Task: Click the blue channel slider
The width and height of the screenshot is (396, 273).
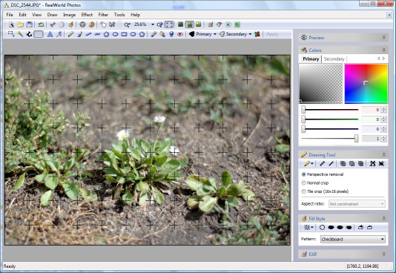Action: pyautogui.click(x=330, y=129)
